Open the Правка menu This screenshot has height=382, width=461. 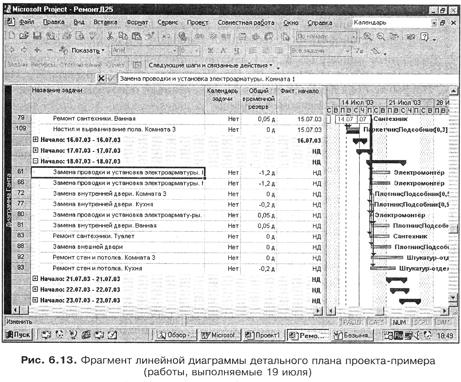tap(54, 22)
